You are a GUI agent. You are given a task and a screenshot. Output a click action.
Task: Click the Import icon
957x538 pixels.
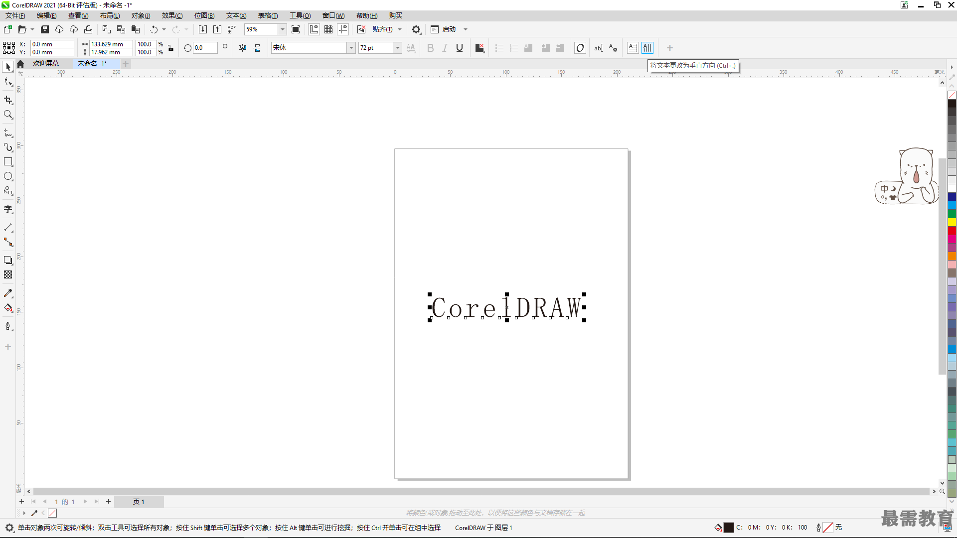coord(203,29)
